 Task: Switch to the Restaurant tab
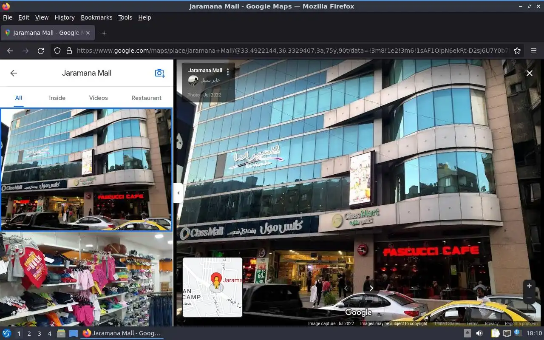[146, 98]
